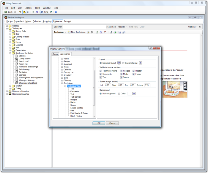Click in the Look for search field

pyautogui.click(x=84, y=27)
